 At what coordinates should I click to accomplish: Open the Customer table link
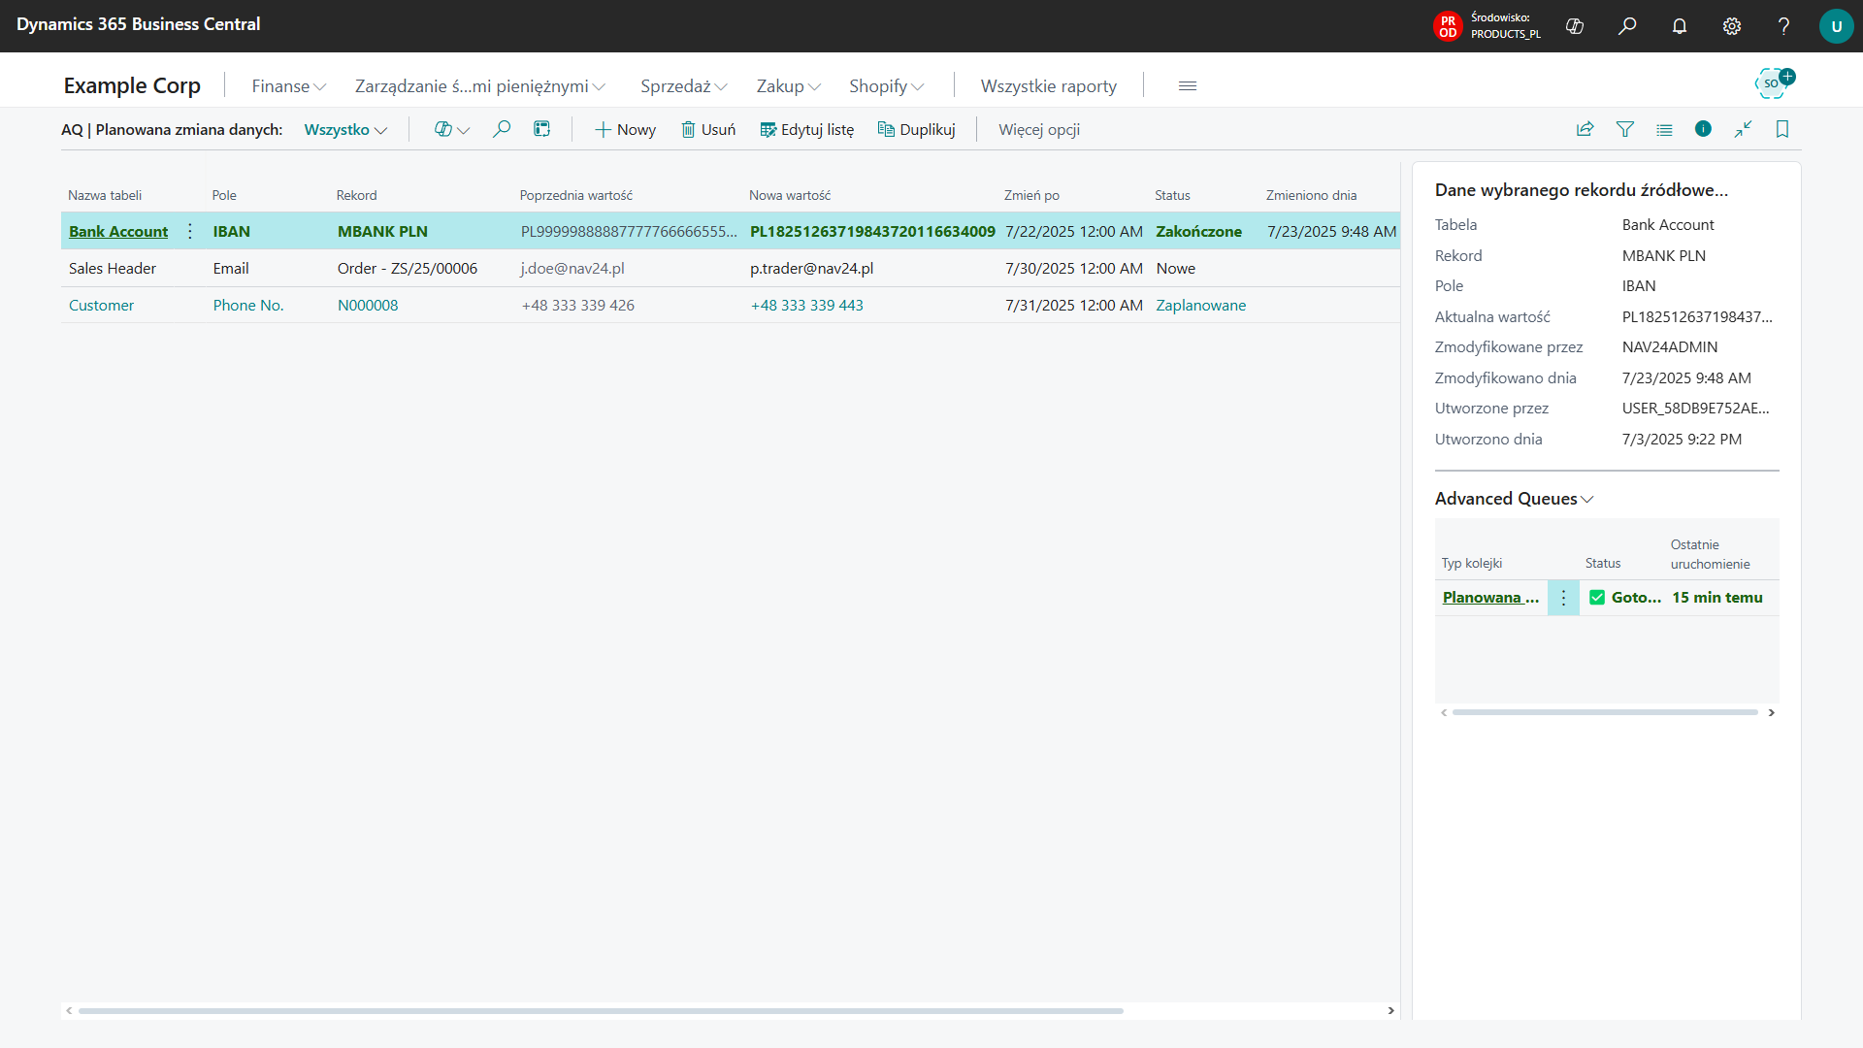(x=101, y=305)
